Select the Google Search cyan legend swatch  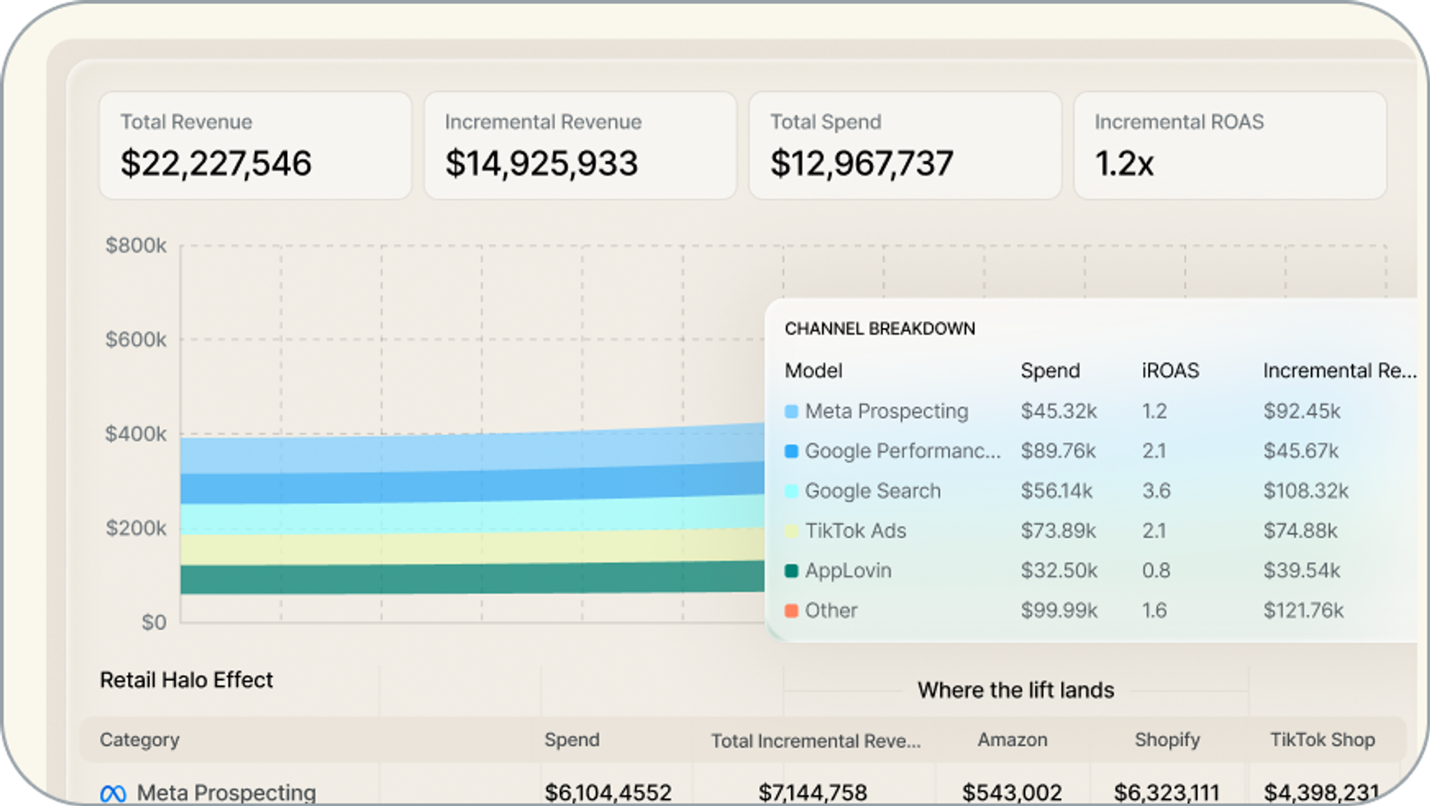tap(792, 491)
